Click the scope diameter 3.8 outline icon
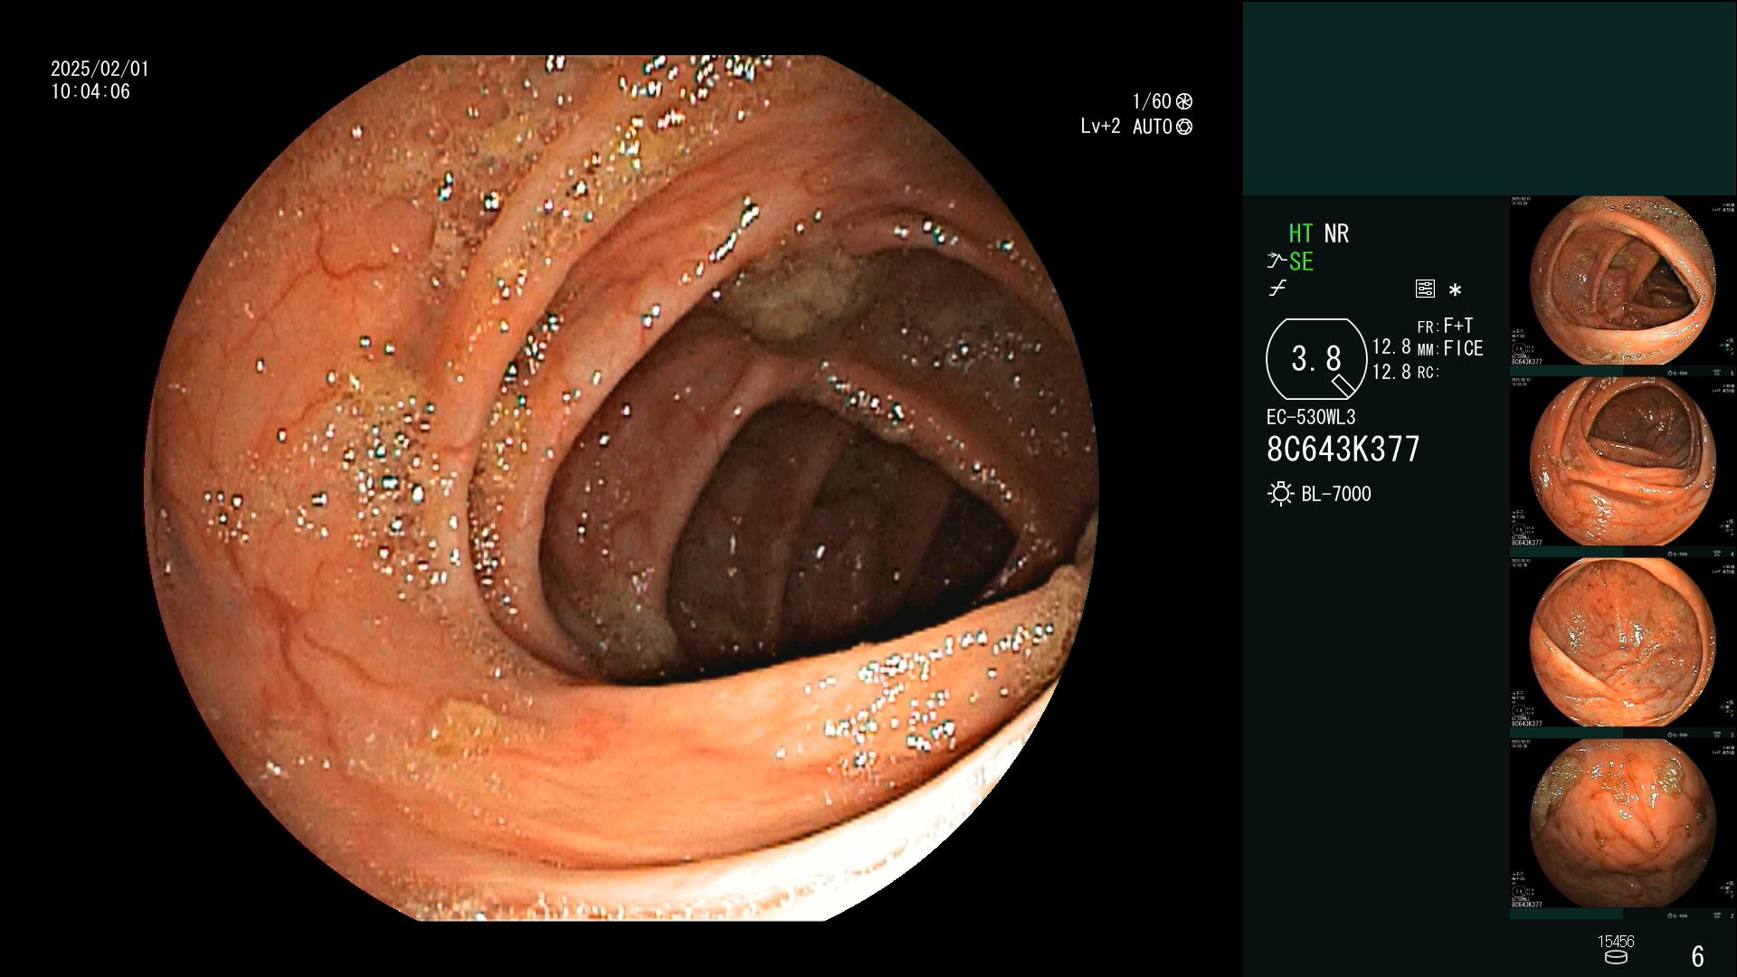The width and height of the screenshot is (1737, 977). tap(1316, 359)
